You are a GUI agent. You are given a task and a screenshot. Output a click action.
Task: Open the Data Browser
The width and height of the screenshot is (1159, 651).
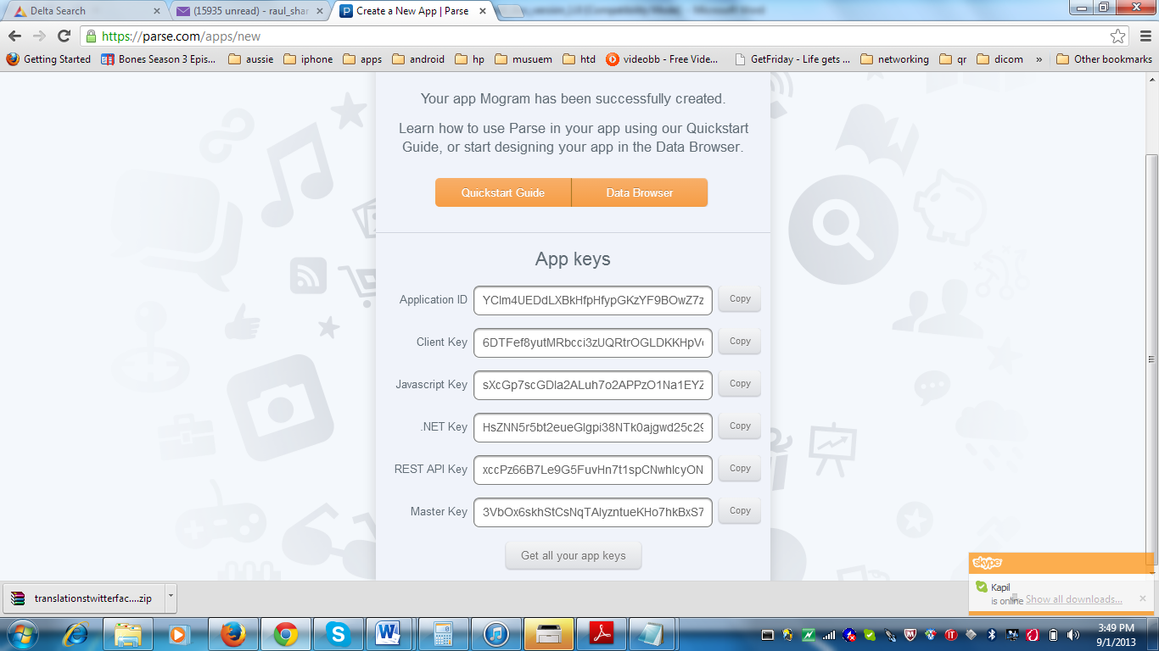(640, 192)
